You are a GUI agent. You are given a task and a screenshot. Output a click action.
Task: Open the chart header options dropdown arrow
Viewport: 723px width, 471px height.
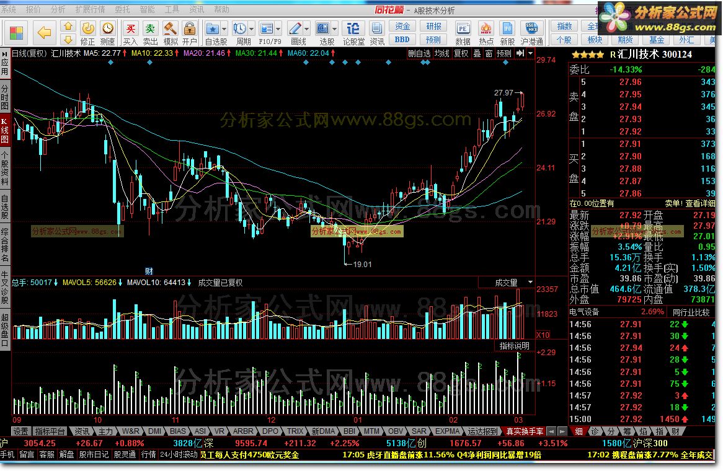530,53
